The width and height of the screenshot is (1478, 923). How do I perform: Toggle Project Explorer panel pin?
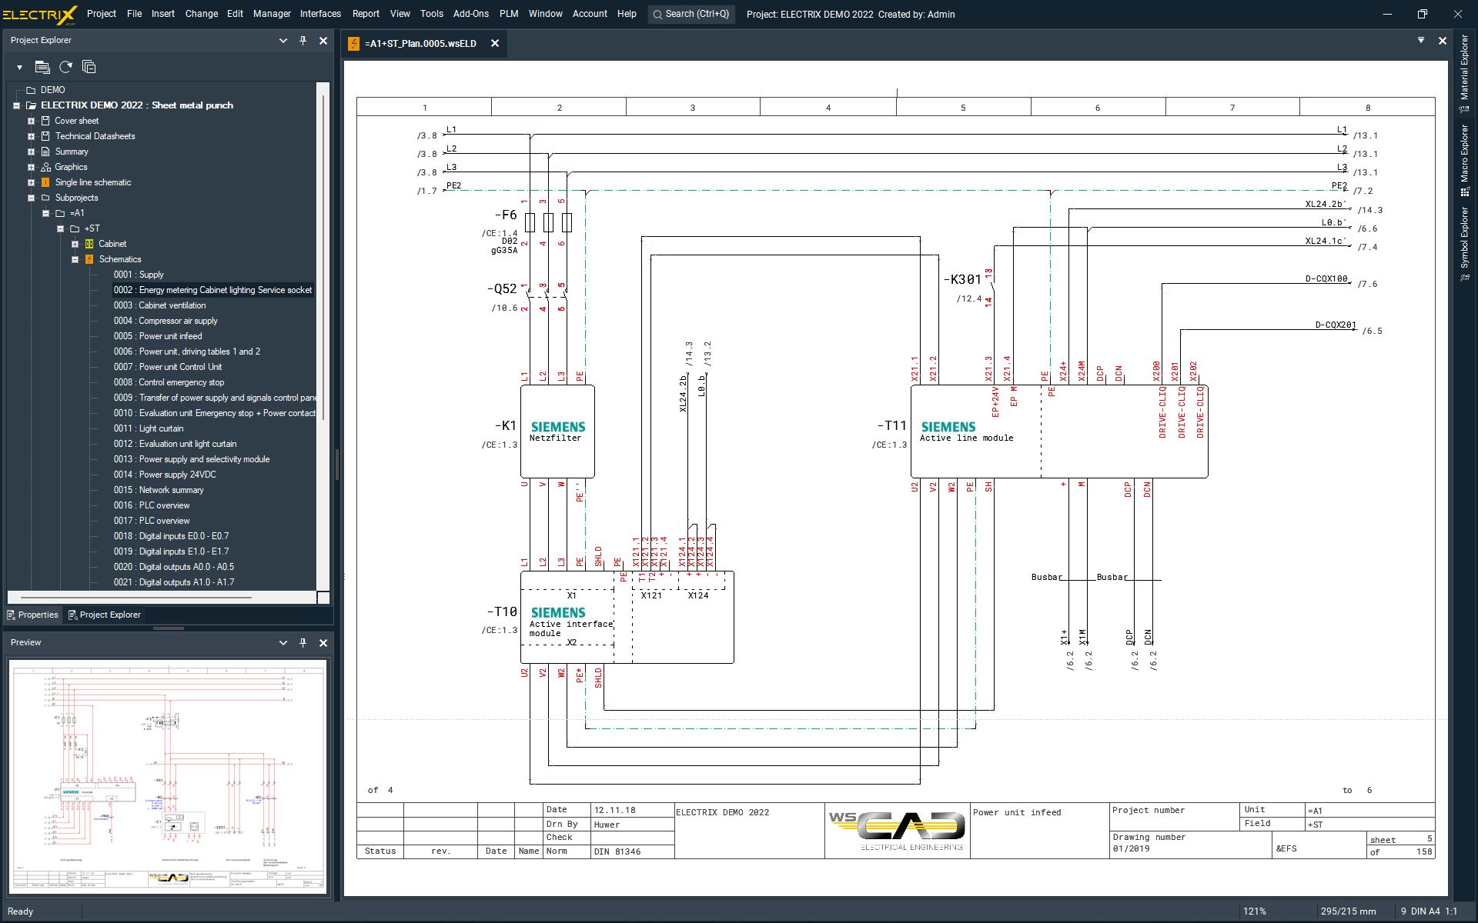coord(301,39)
